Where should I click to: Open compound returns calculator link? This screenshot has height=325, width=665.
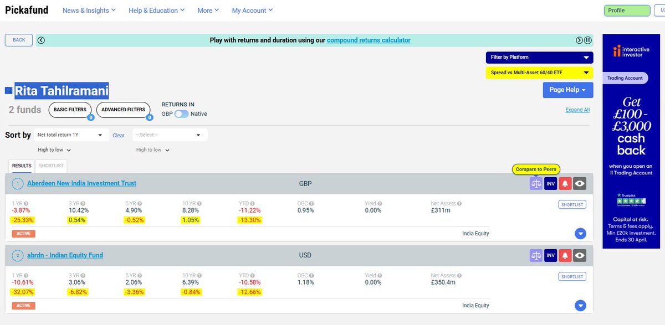point(369,40)
